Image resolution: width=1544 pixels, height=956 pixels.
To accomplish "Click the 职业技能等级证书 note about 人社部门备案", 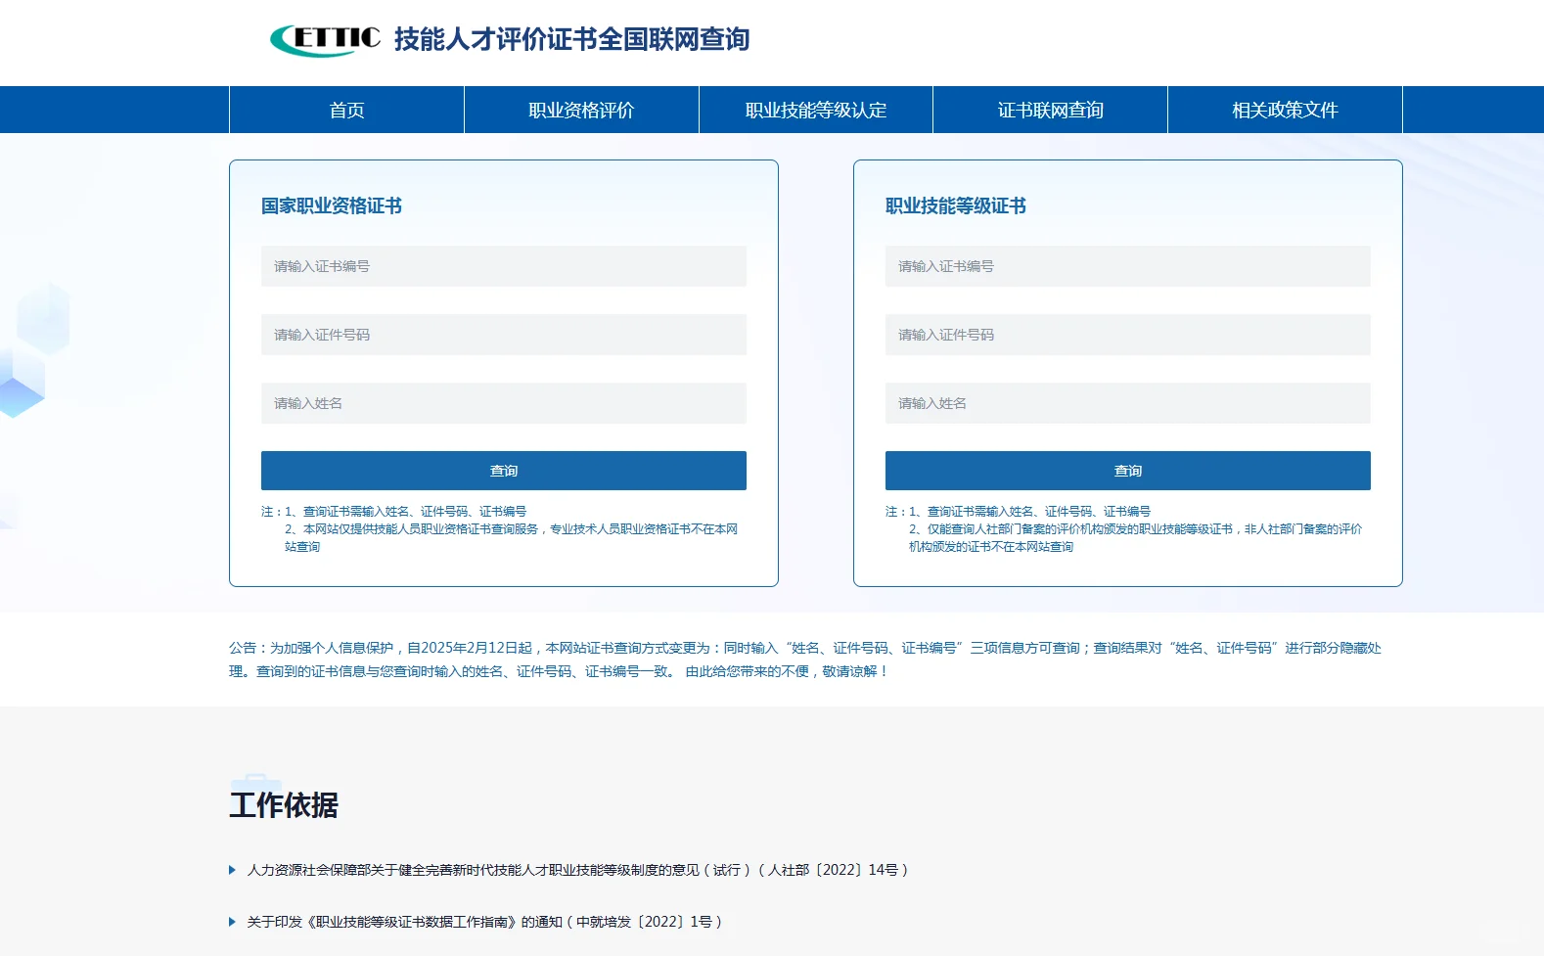I will click(1135, 537).
